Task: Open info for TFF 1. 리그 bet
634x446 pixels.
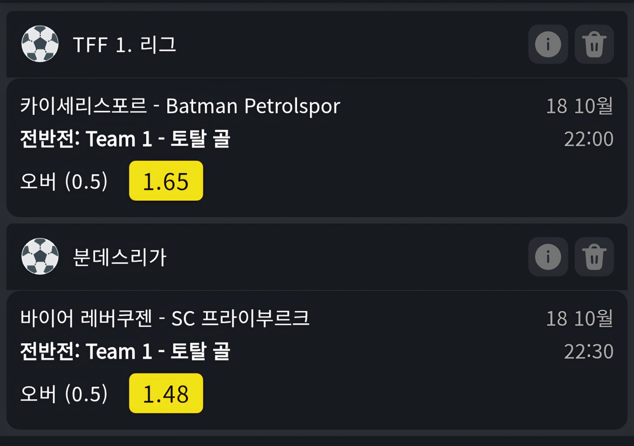Action: coord(548,44)
